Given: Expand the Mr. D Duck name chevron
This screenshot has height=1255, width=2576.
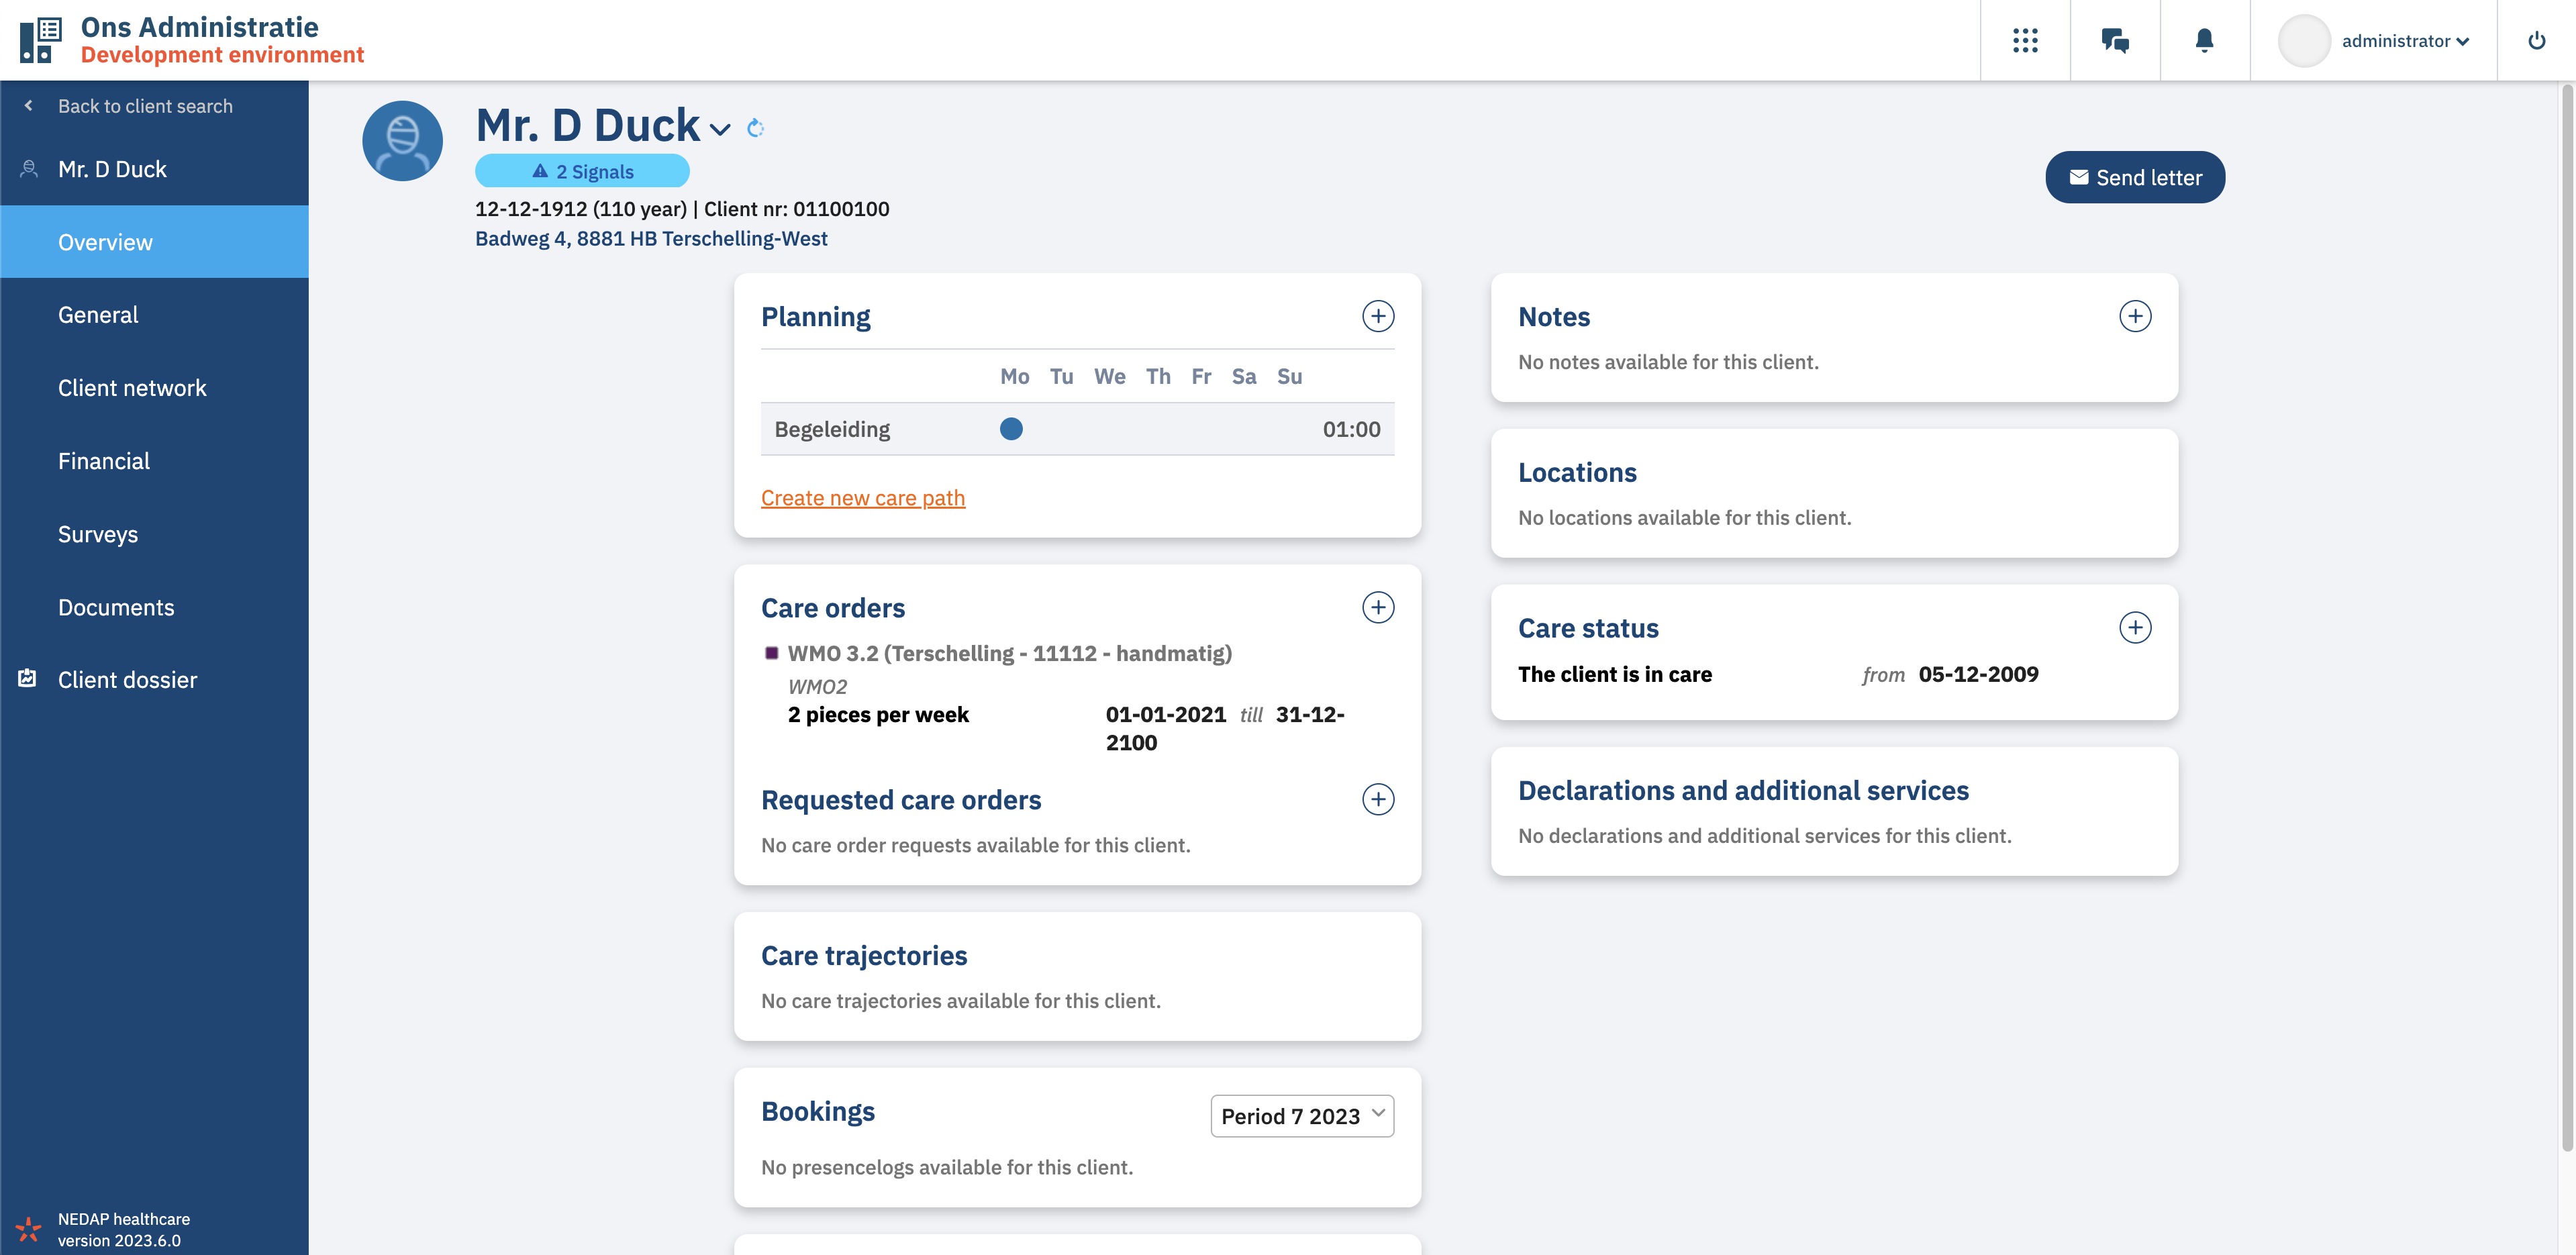Looking at the screenshot, I should point(720,129).
